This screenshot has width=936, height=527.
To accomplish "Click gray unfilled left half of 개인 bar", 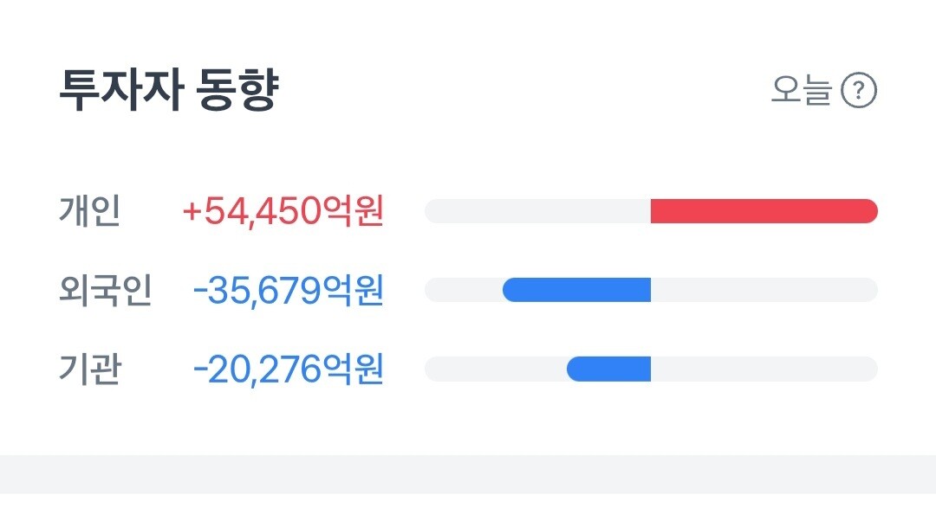I will click(537, 211).
